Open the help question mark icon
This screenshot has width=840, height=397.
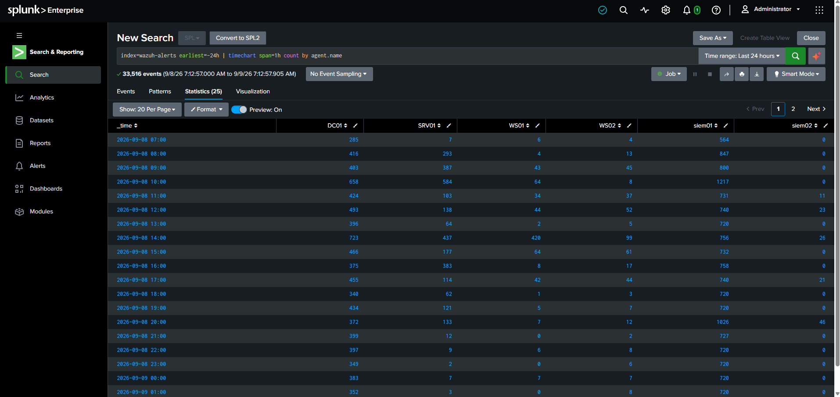[716, 10]
